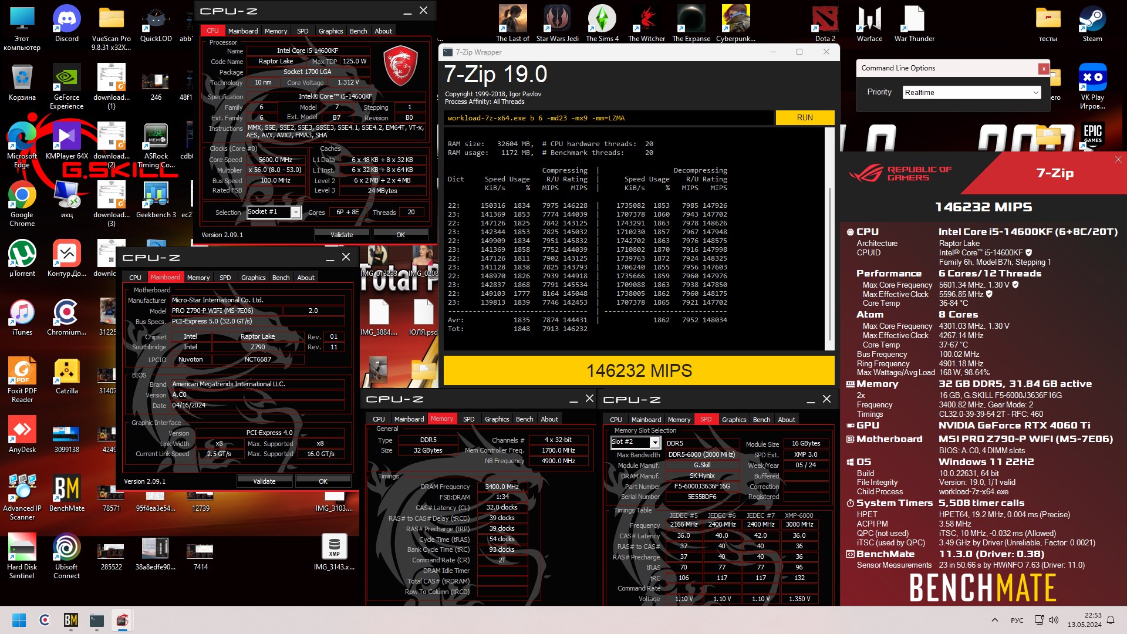Image resolution: width=1127 pixels, height=634 pixels.
Task: Open the Discord desktop shortcut
Action: point(67,23)
